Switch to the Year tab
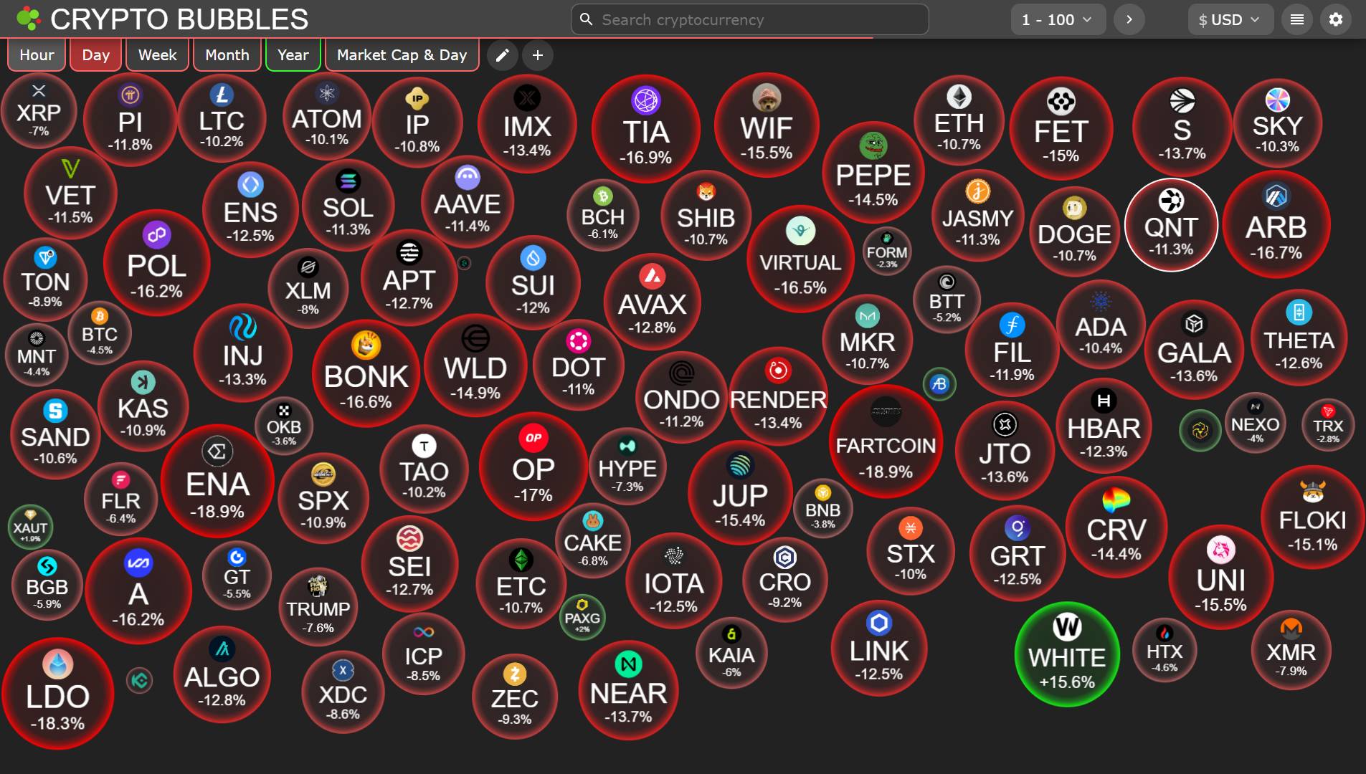The image size is (1366, 774). tap(293, 55)
